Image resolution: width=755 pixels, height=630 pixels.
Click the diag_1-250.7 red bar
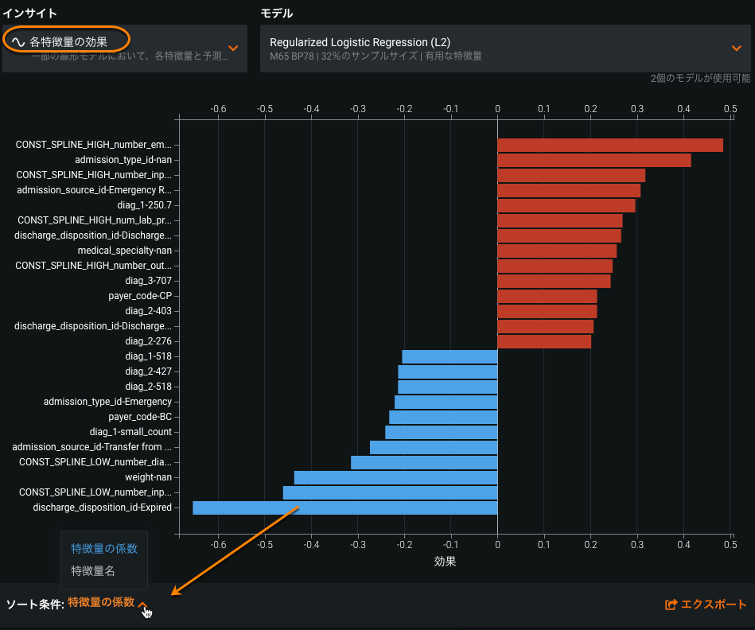tap(566, 205)
